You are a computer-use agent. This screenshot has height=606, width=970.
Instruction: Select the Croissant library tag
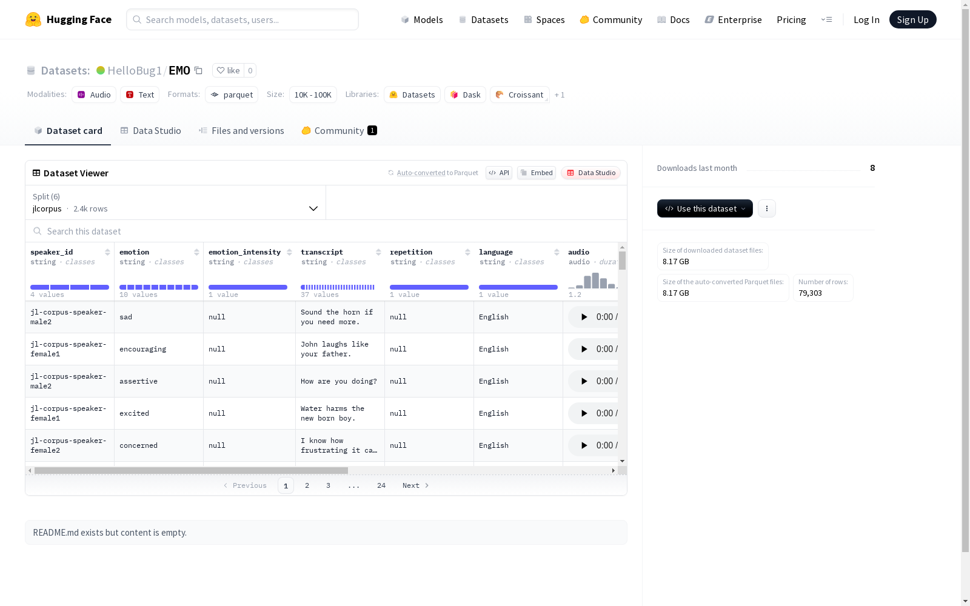pyautogui.click(x=520, y=95)
